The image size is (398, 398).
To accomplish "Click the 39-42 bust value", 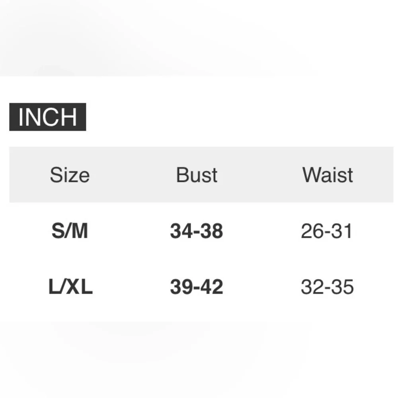I will click(x=196, y=287).
